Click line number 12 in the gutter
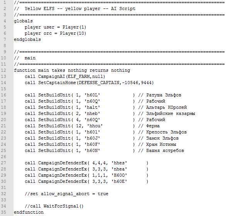The height and width of the screenshot is (216, 242). point(3,70)
